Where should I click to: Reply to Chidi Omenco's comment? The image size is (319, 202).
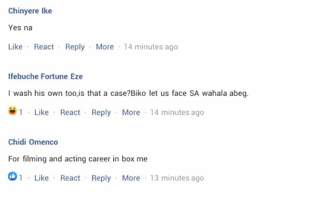[x=101, y=178]
